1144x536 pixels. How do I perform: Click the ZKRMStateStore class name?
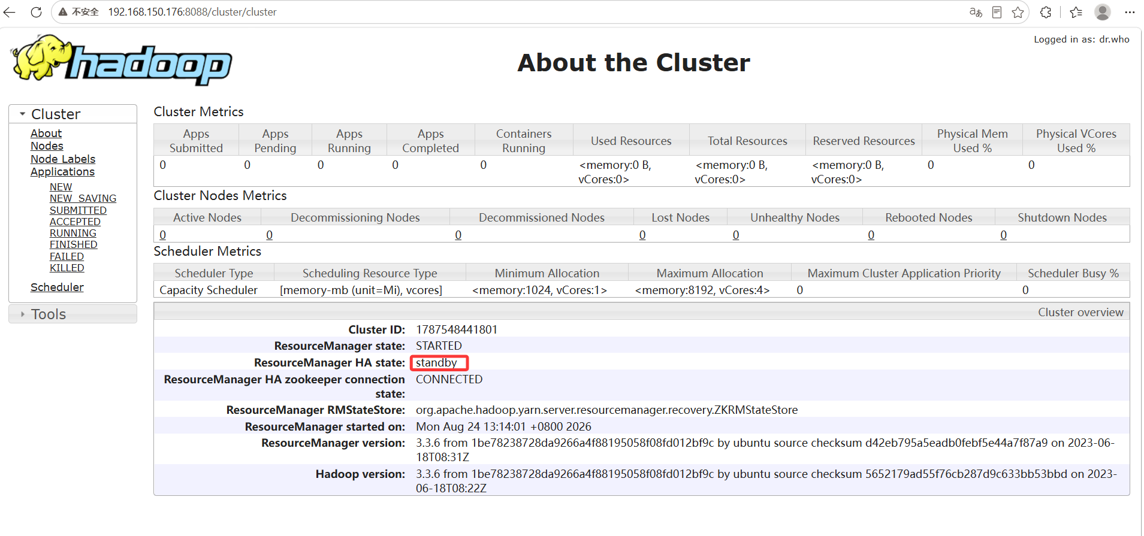tap(606, 410)
